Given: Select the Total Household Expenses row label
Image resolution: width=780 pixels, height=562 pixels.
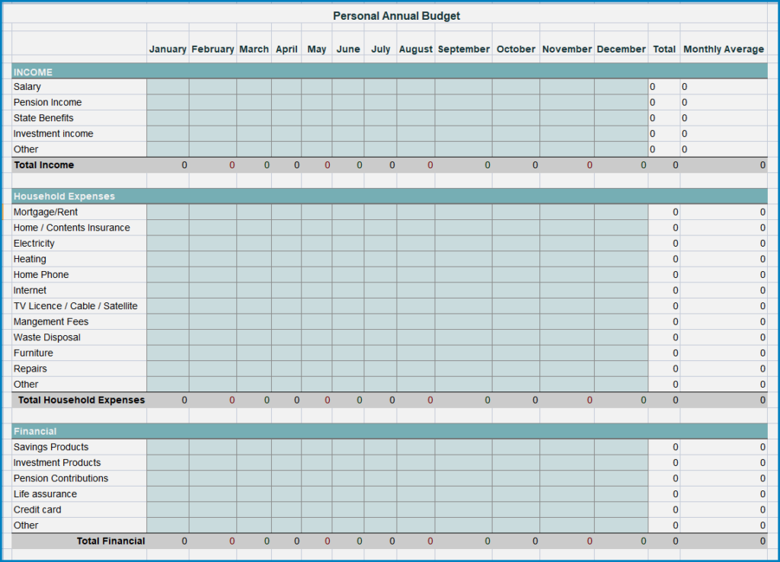Looking at the screenshot, I should [x=80, y=400].
